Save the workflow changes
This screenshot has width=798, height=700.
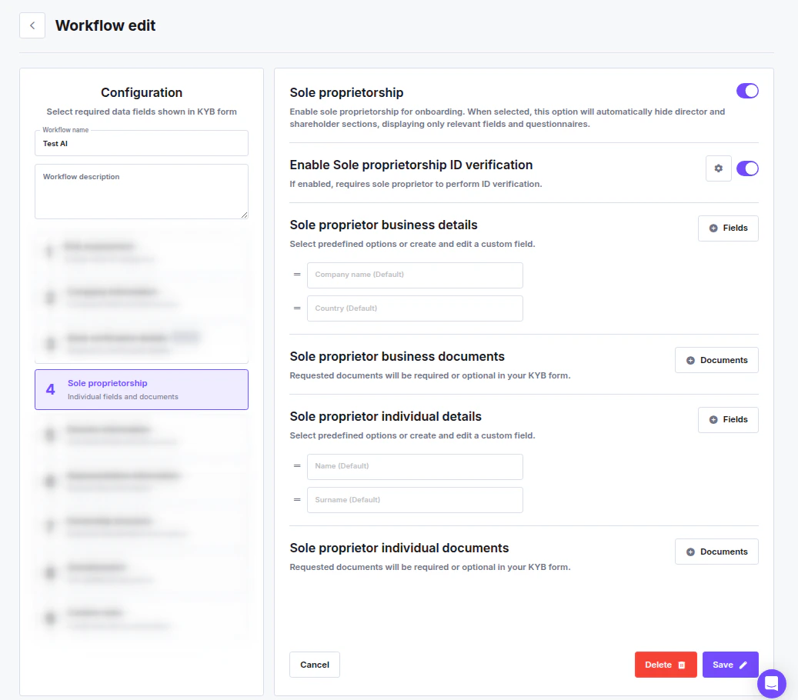730,665
